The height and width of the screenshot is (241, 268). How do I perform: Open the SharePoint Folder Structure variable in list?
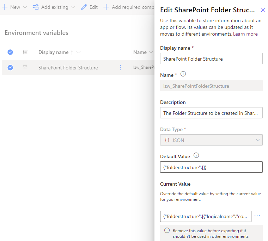[x=68, y=68]
